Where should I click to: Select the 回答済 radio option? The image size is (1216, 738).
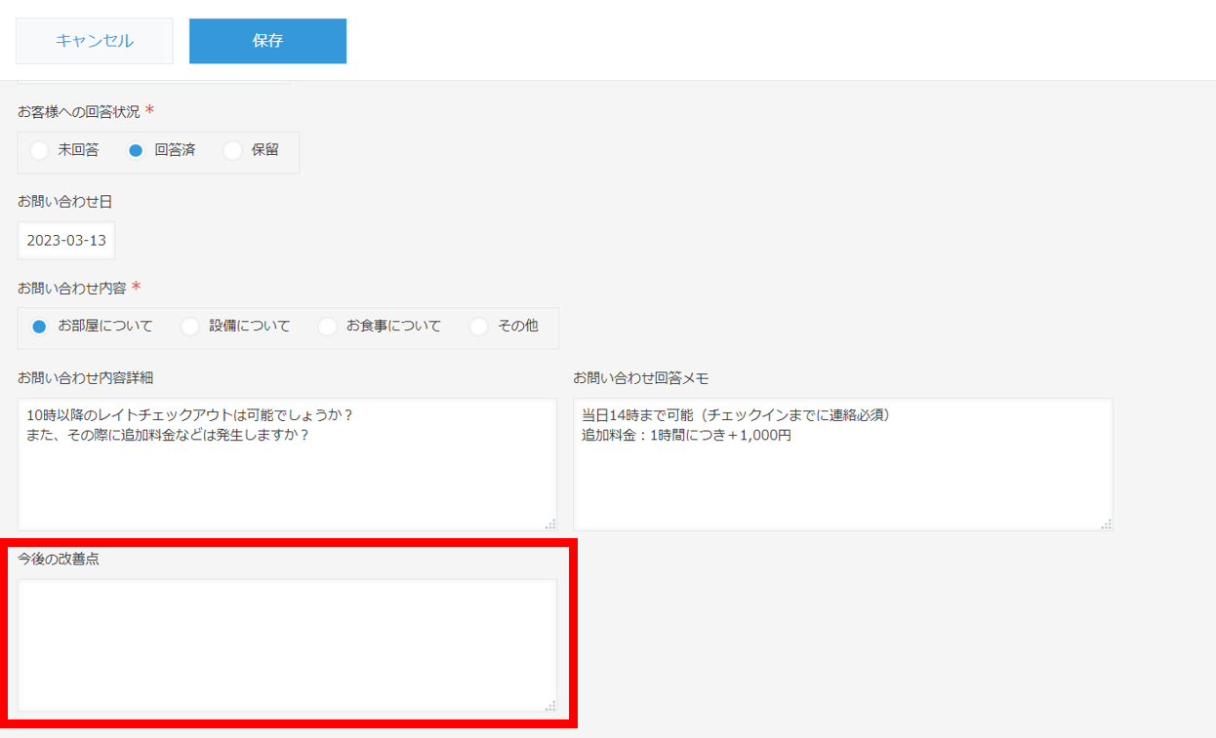137,150
